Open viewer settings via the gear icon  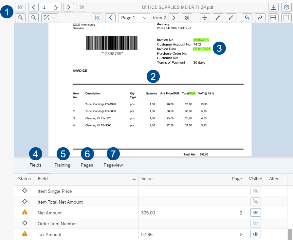click(286, 7)
